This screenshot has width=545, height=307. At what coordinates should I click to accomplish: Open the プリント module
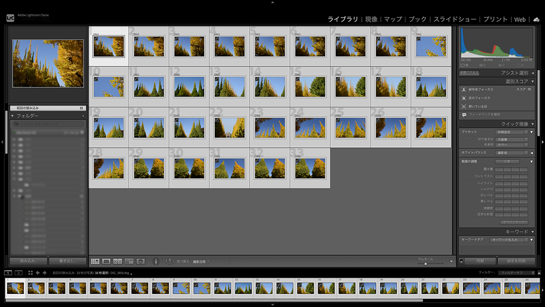pos(495,20)
